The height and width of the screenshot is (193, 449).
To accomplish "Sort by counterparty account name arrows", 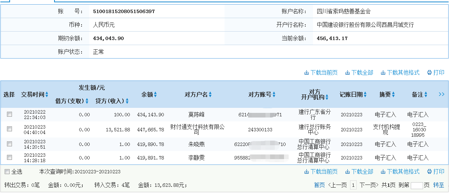I will tap(210, 94).
